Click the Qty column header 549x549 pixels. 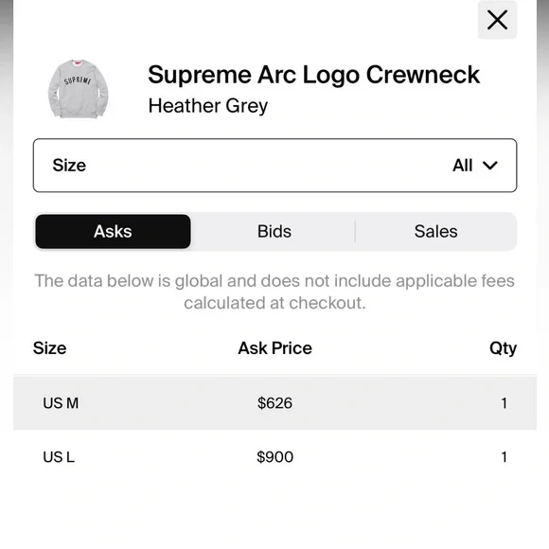(x=504, y=348)
